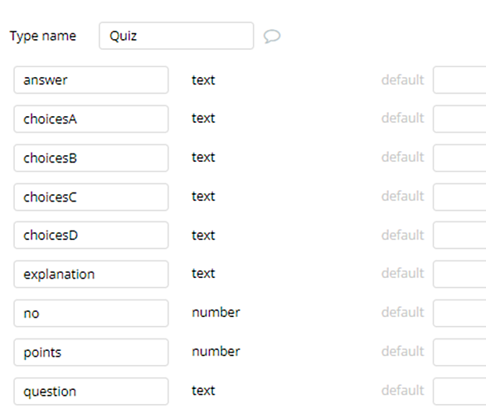
Task: Click the default label in explanation row
Action: tap(402, 273)
